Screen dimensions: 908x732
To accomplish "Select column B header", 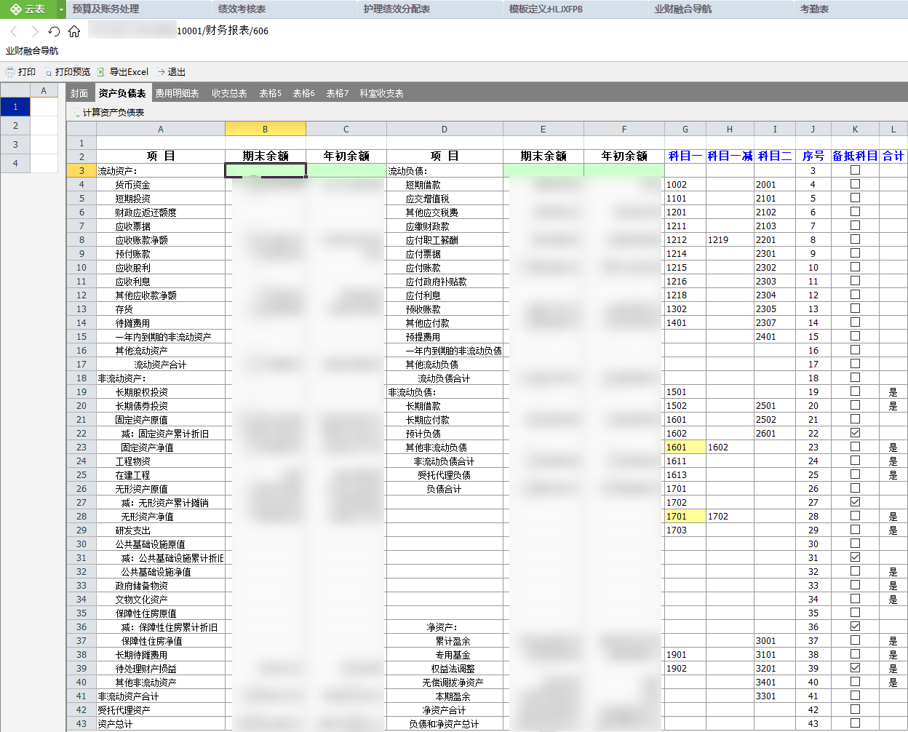I will tap(265, 129).
